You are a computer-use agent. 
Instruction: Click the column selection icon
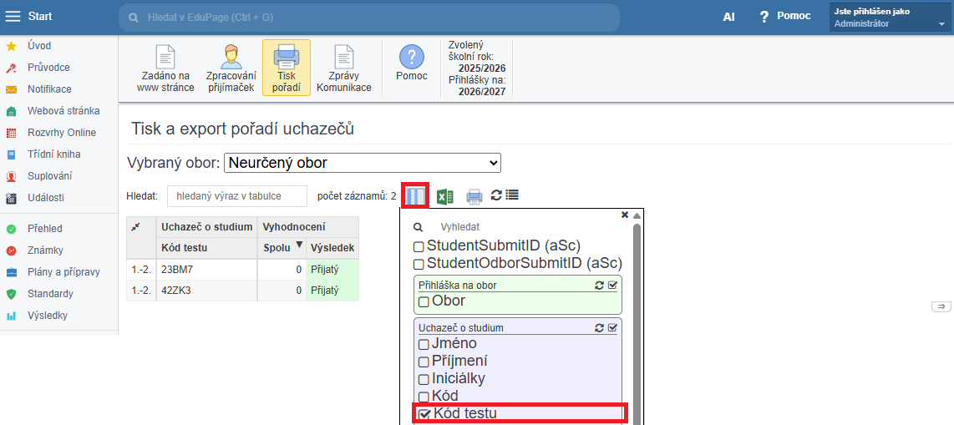coord(415,196)
